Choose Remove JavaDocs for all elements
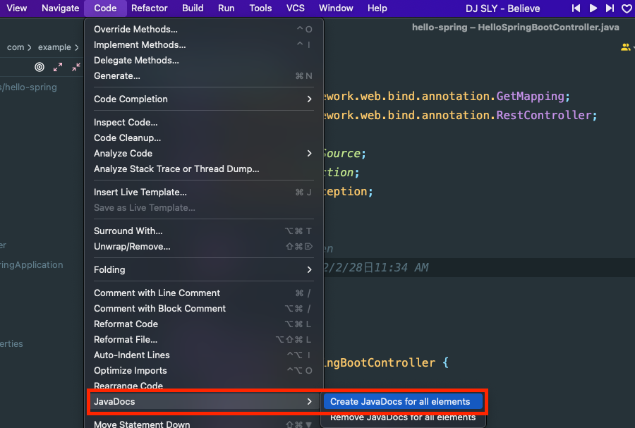The width and height of the screenshot is (635, 428). click(x=403, y=417)
